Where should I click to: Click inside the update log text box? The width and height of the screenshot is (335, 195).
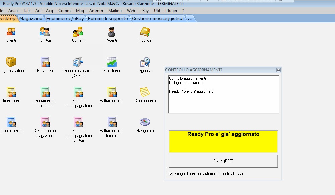[223, 94]
